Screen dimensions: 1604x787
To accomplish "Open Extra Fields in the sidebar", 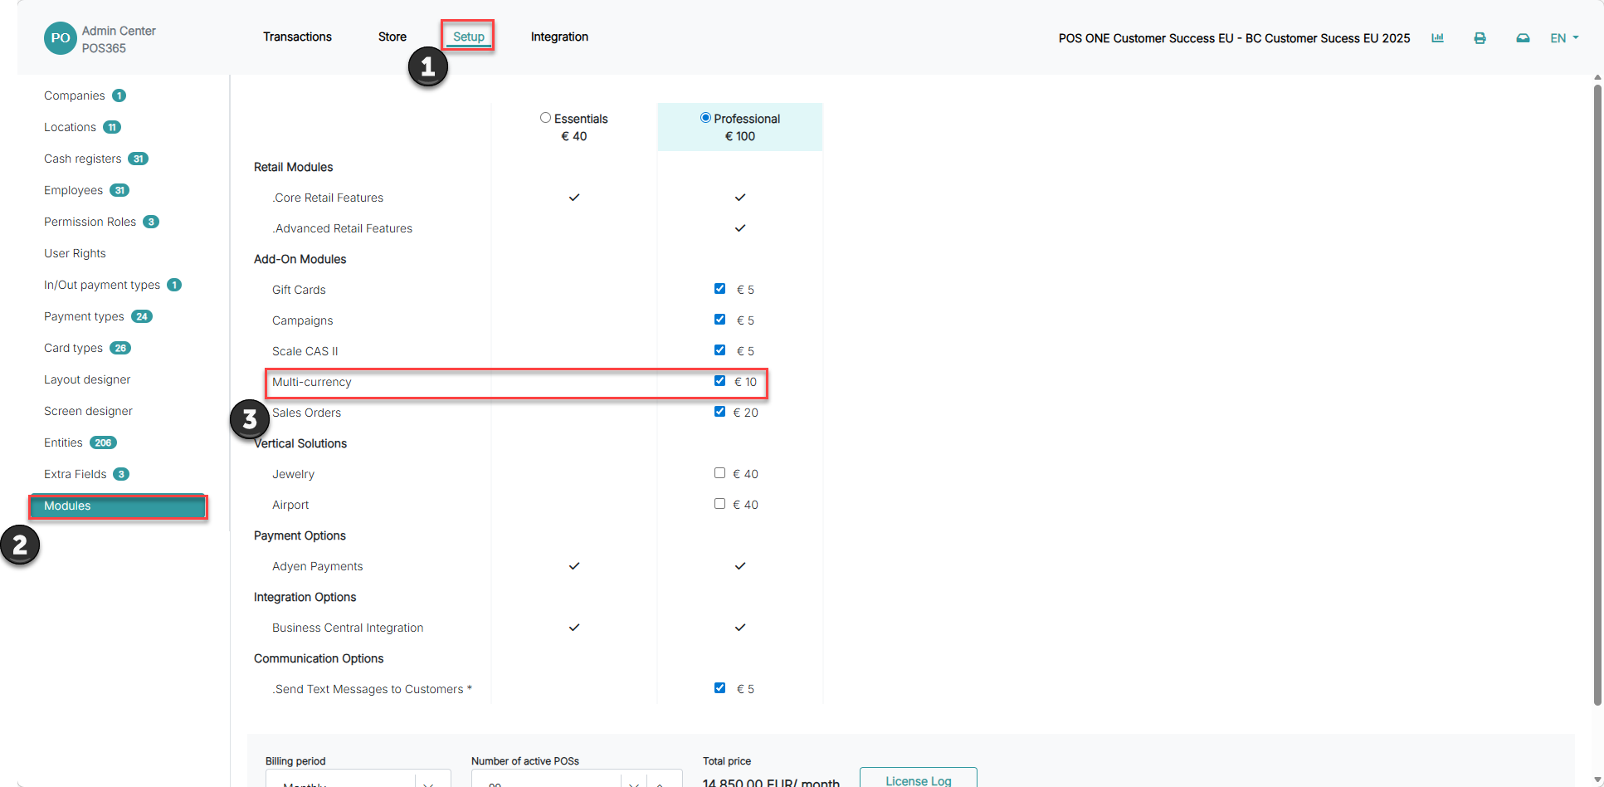I will pos(76,474).
